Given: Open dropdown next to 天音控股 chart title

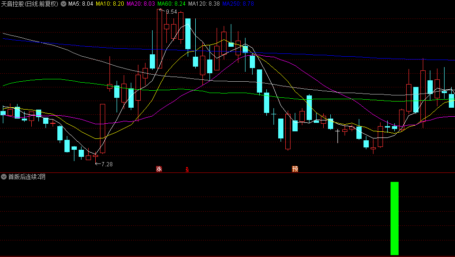Looking at the screenshot, I should coord(64,4).
